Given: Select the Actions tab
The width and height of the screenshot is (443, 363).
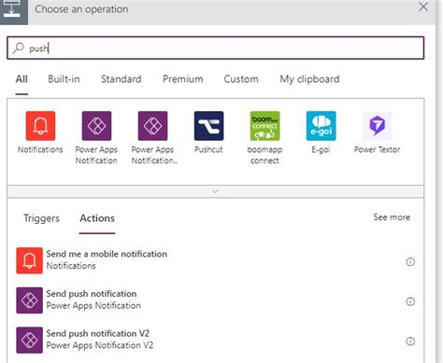Looking at the screenshot, I should click(97, 218).
